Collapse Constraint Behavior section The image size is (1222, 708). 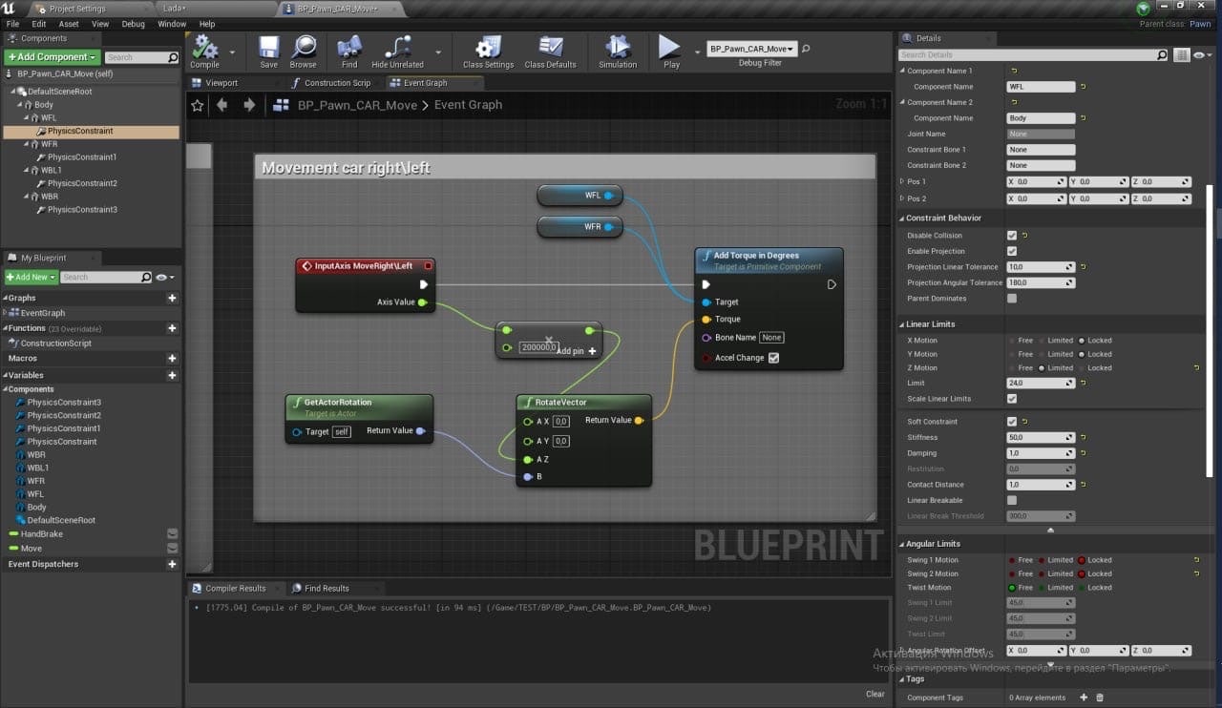coord(901,219)
